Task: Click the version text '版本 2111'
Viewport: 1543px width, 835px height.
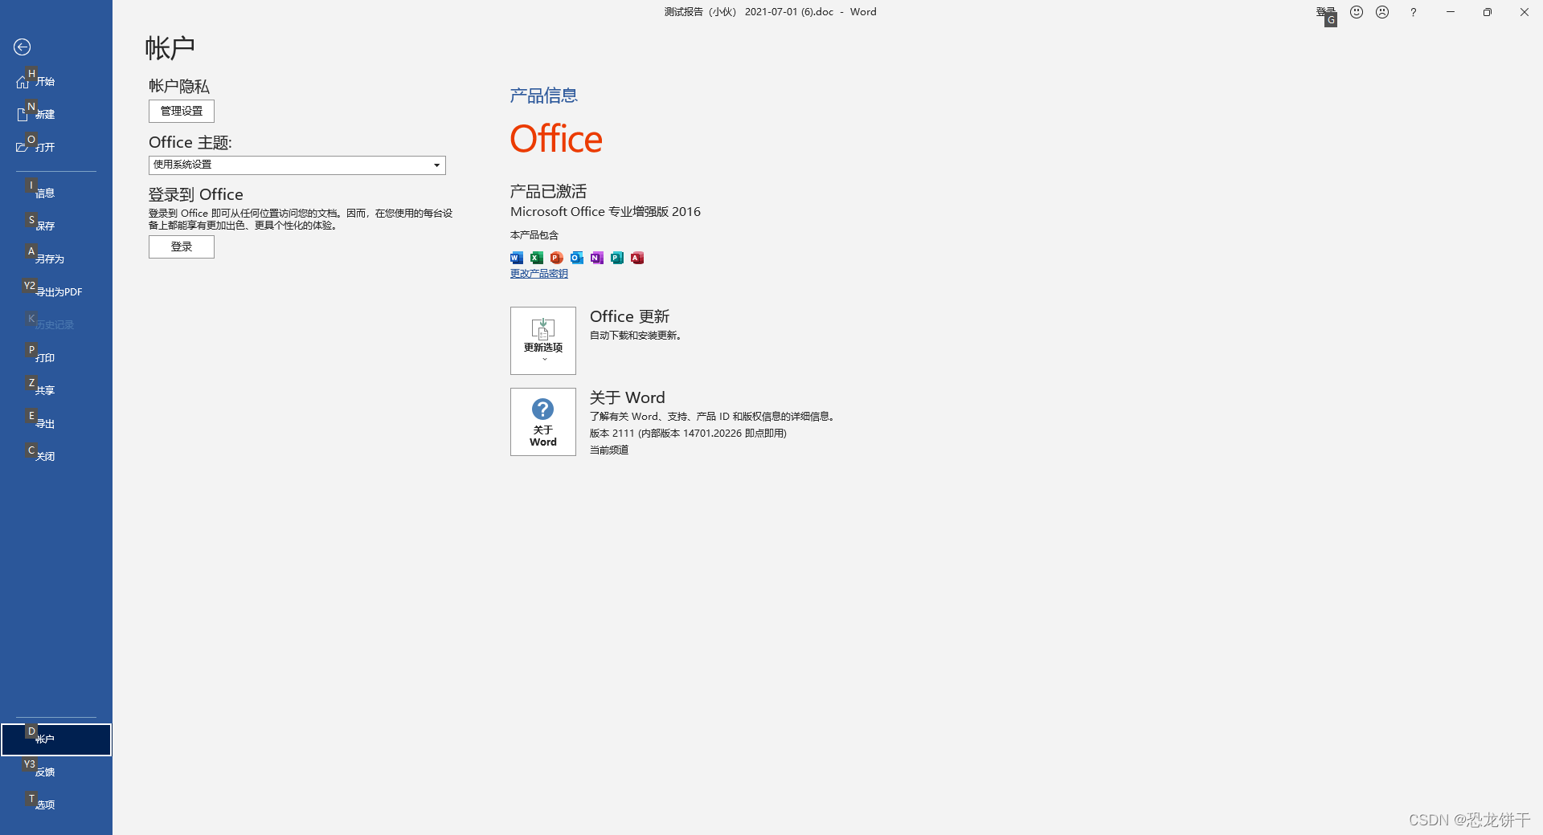Action: 612,434
